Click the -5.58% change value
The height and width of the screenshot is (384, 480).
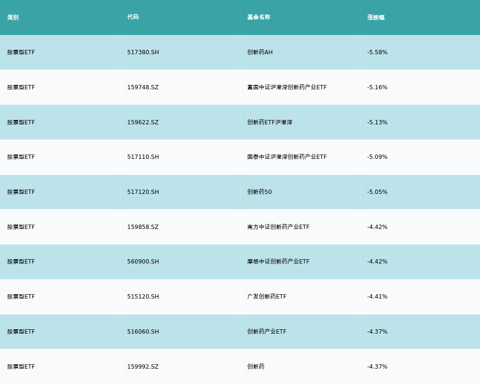click(377, 52)
